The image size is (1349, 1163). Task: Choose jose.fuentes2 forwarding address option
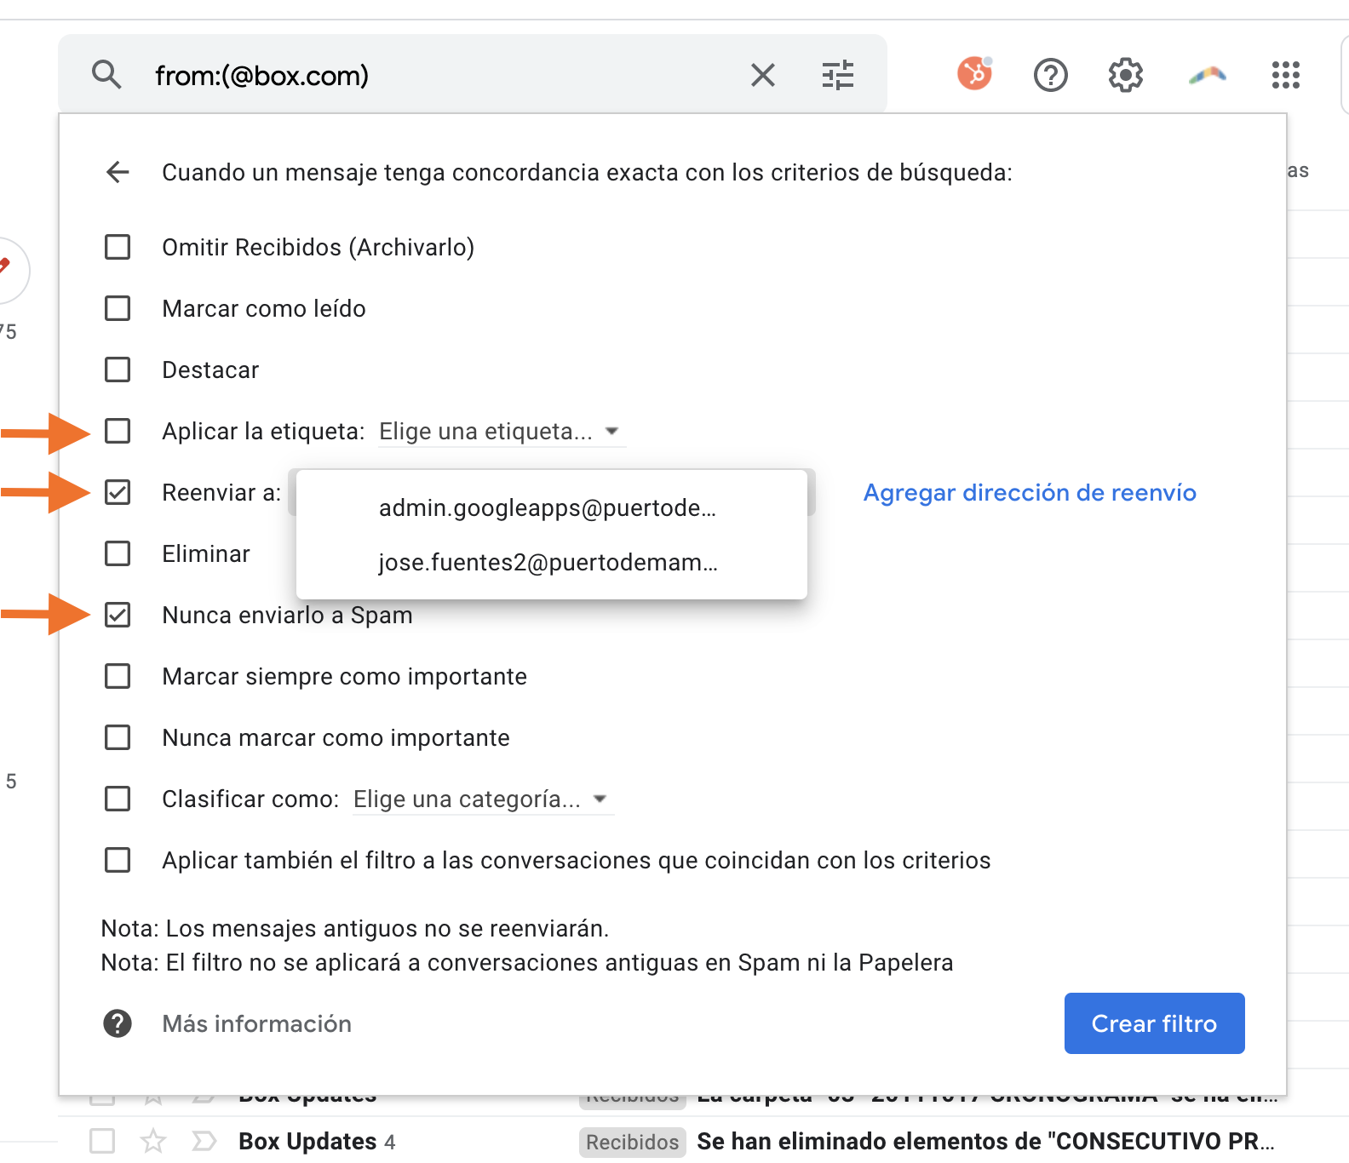point(548,563)
